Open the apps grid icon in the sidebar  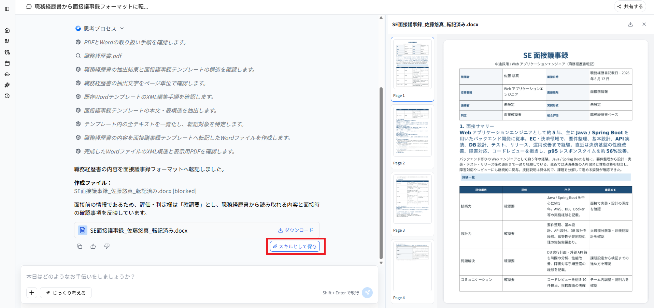[7, 41]
